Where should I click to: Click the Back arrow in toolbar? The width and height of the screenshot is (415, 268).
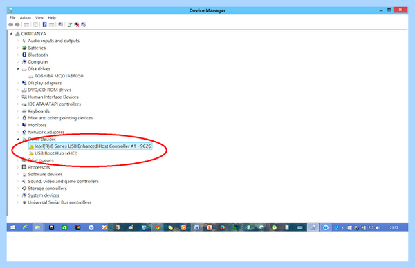[x=10, y=25]
